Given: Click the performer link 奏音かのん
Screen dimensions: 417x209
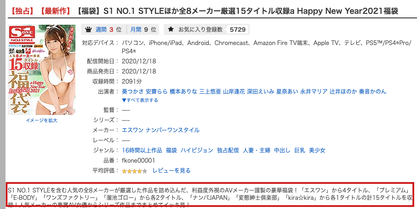Looking at the screenshot, I should coord(372,91).
